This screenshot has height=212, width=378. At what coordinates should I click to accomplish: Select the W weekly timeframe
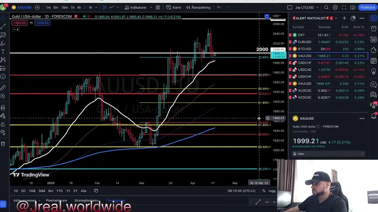tap(90, 7)
